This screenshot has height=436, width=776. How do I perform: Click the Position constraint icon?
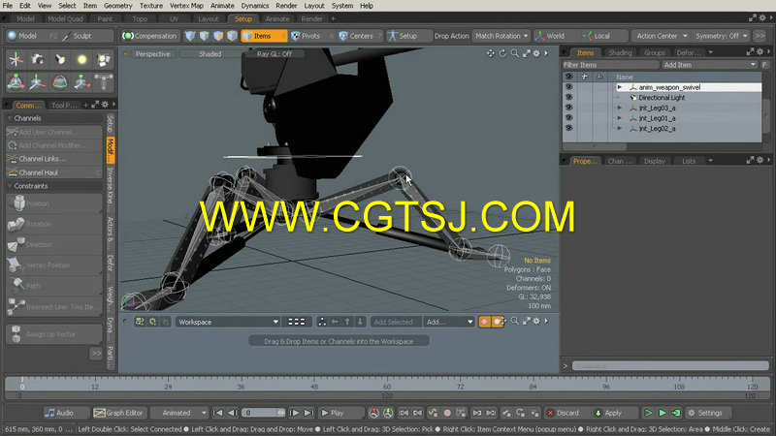coord(18,203)
